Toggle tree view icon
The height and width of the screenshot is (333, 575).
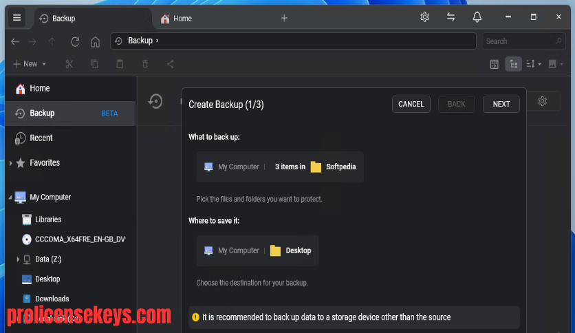click(x=513, y=64)
